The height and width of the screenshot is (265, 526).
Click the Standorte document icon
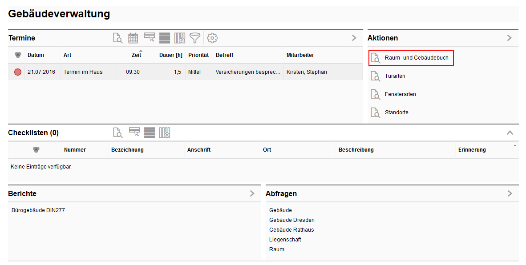(x=376, y=112)
